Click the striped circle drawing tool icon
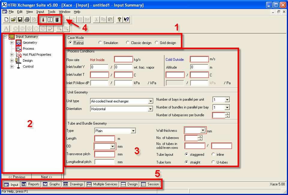 (43, 29)
